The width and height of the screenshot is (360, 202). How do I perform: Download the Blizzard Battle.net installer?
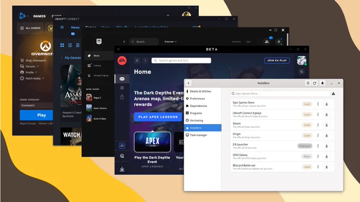(x=327, y=167)
